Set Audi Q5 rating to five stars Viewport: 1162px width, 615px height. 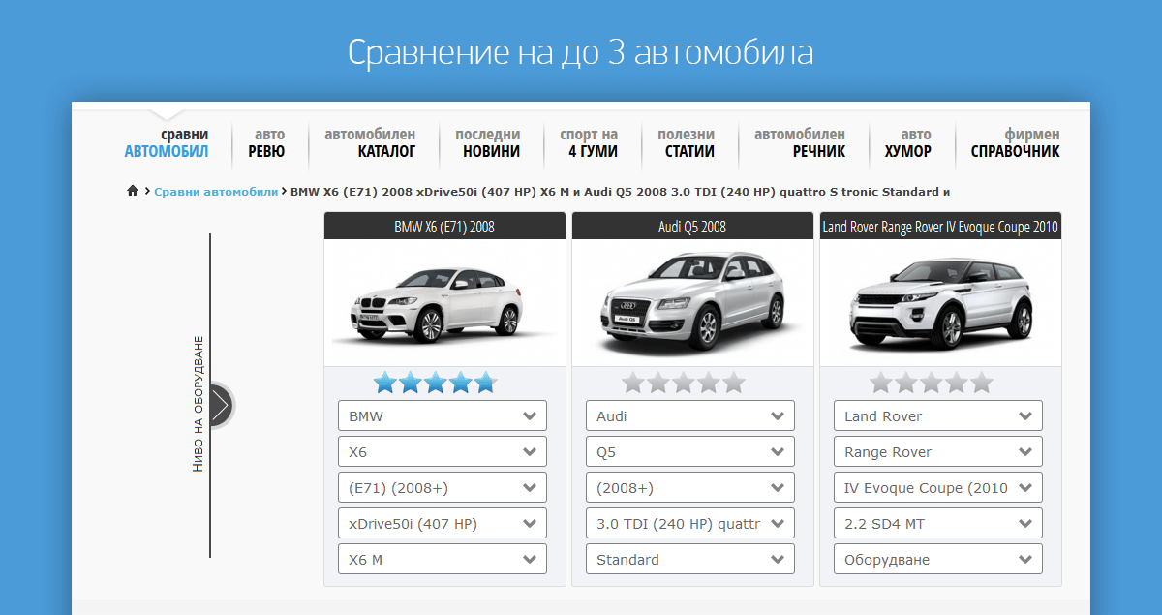tap(733, 383)
